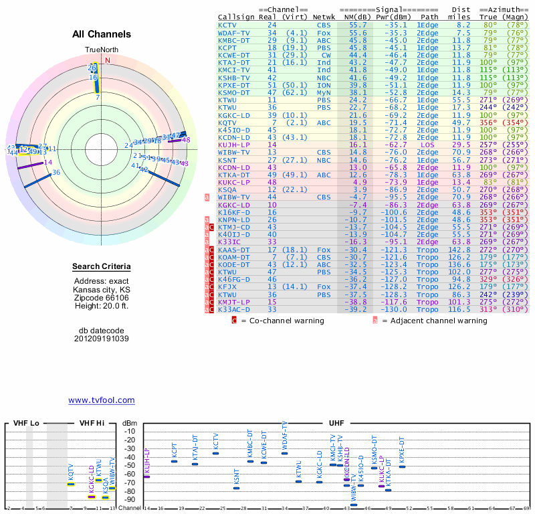Click the Callsign column header
Image resolution: width=535 pixels, height=514 pixels.
point(236,16)
